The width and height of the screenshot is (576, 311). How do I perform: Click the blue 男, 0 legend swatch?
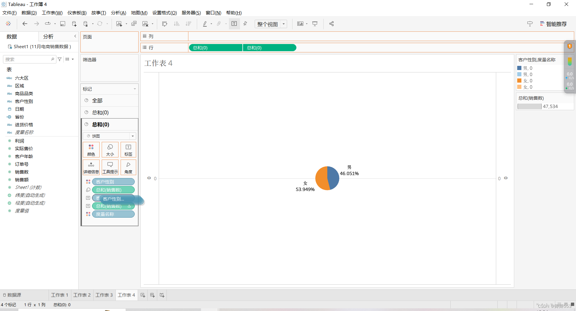(519, 68)
